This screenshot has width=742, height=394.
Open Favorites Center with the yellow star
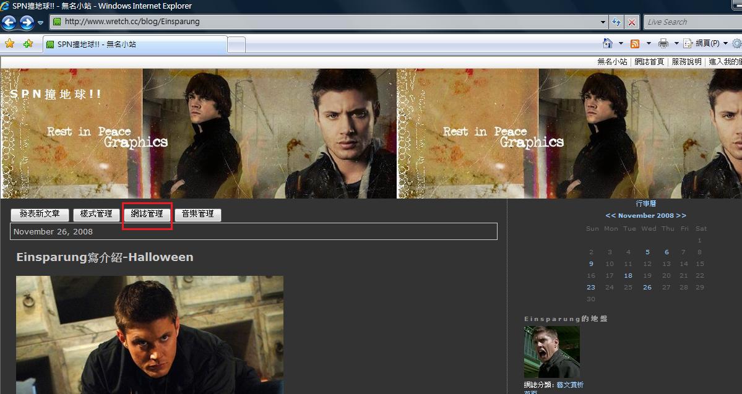click(9, 43)
